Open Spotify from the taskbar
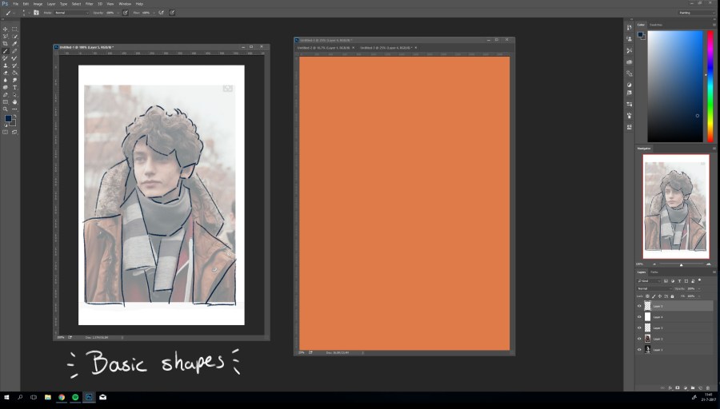 75,397
